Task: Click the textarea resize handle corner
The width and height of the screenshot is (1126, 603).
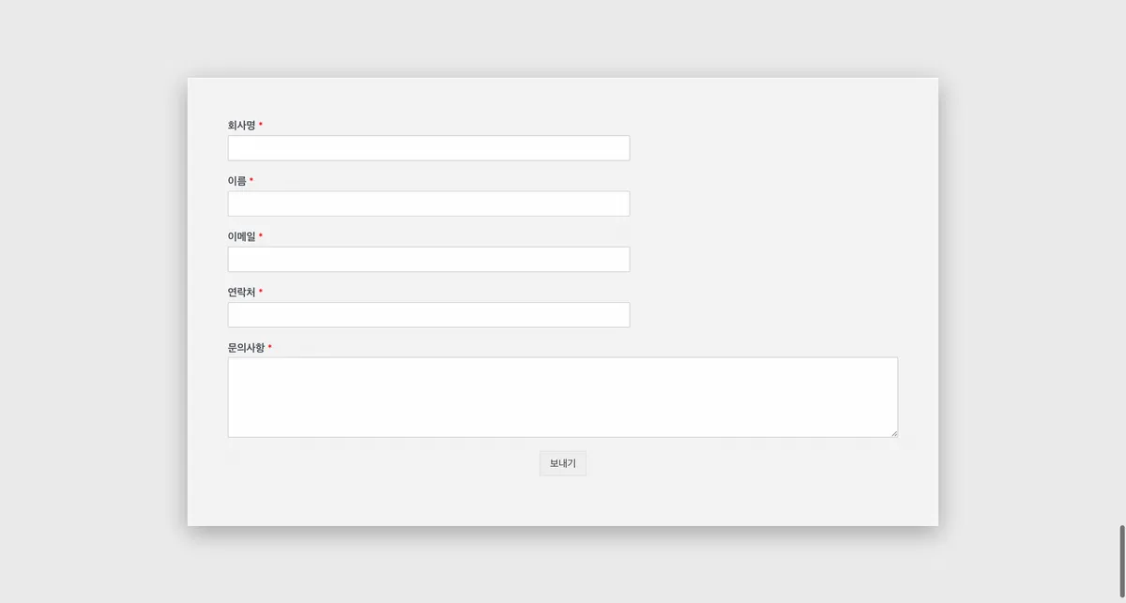Action: click(894, 433)
